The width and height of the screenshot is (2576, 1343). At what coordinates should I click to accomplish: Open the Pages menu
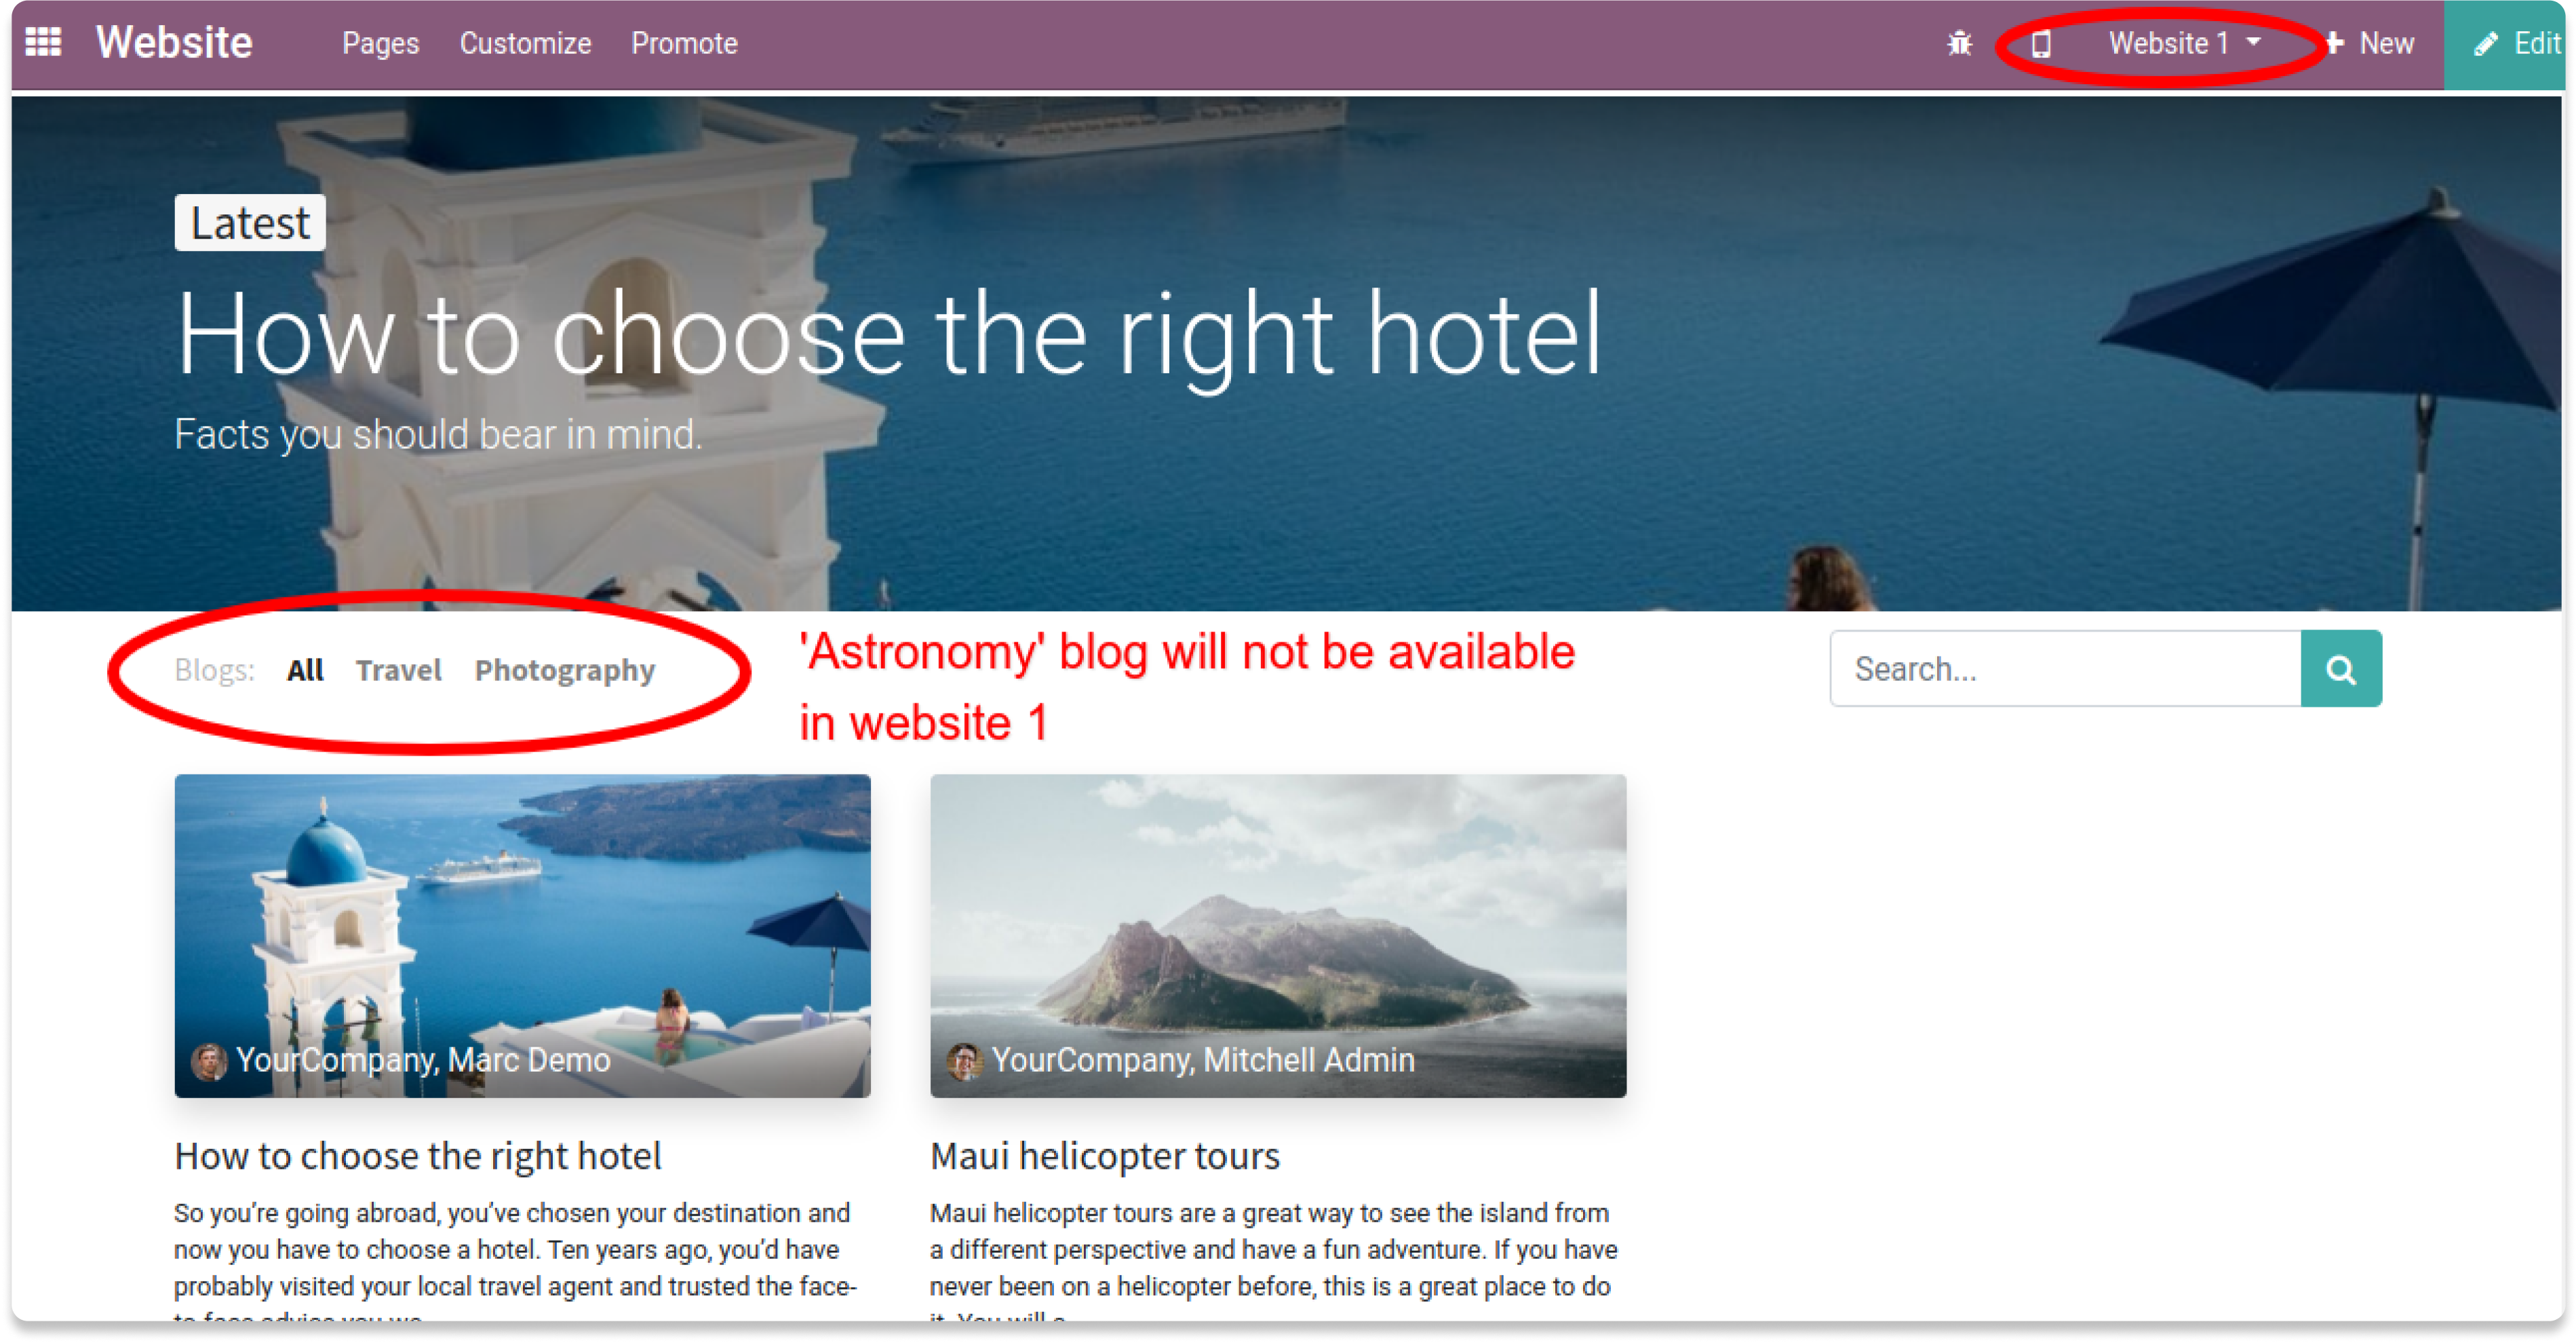pyautogui.click(x=380, y=43)
